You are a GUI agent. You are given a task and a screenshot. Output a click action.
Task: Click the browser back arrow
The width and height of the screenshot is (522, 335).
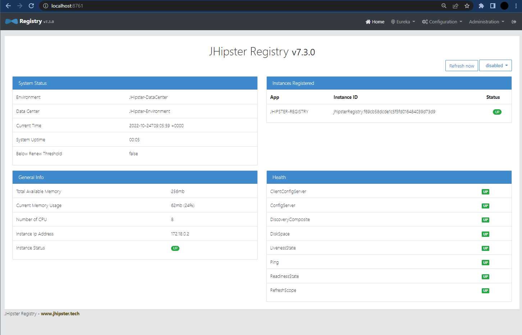tap(8, 6)
